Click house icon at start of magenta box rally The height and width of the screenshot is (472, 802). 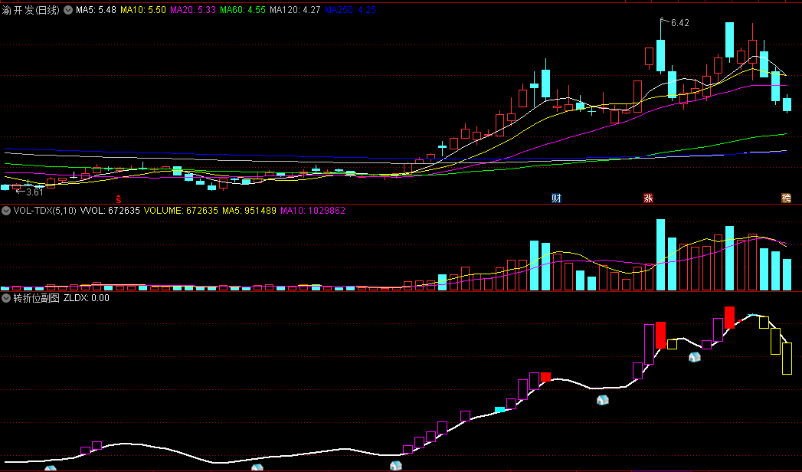[396, 465]
